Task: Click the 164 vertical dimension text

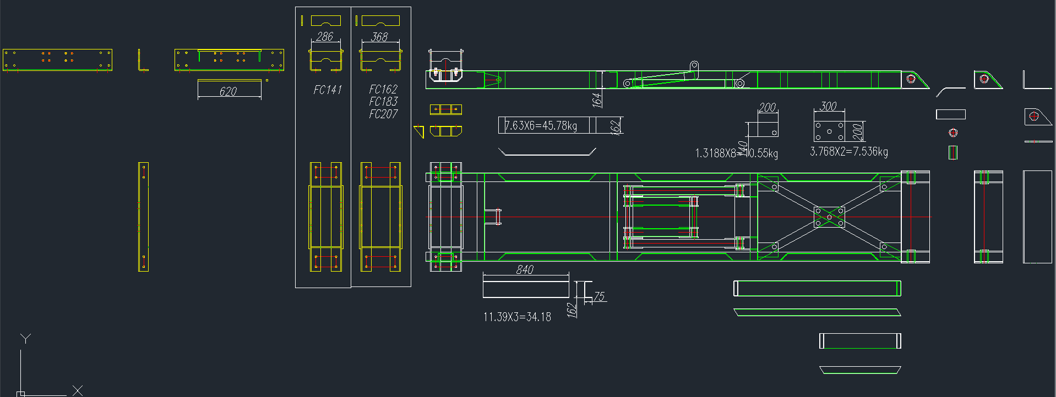Action: point(596,100)
